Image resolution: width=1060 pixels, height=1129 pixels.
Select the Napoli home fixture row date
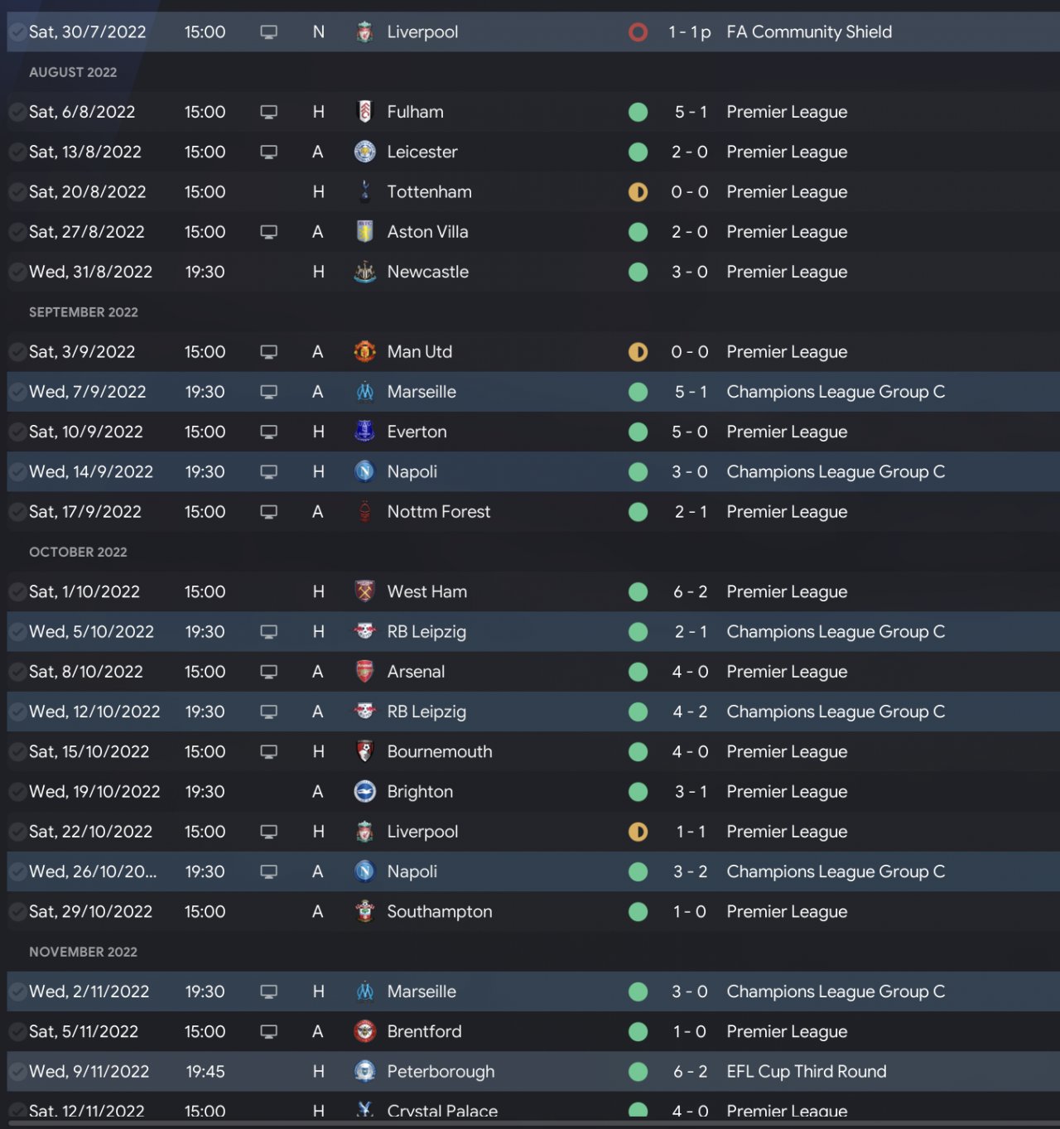click(90, 472)
